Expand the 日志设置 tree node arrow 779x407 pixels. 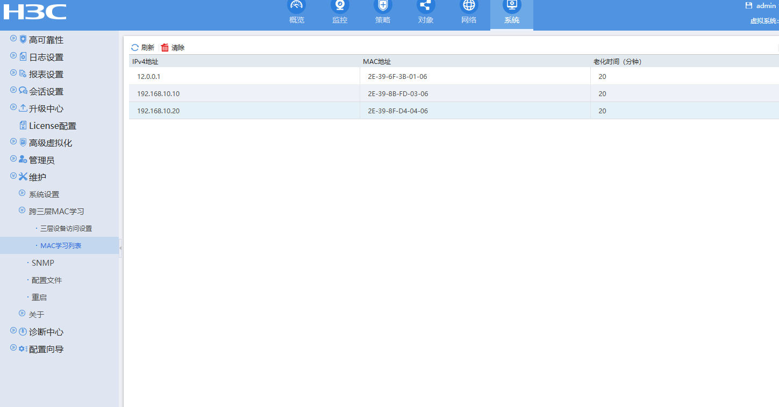click(13, 56)
